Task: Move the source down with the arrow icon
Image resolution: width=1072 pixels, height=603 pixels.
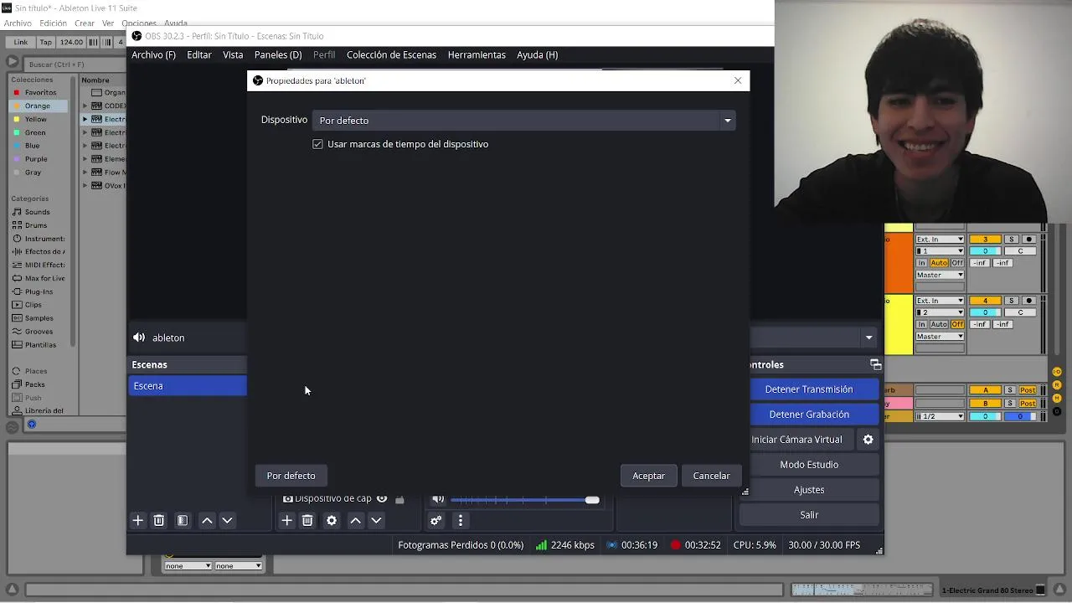Action: [x=376, y=520]
